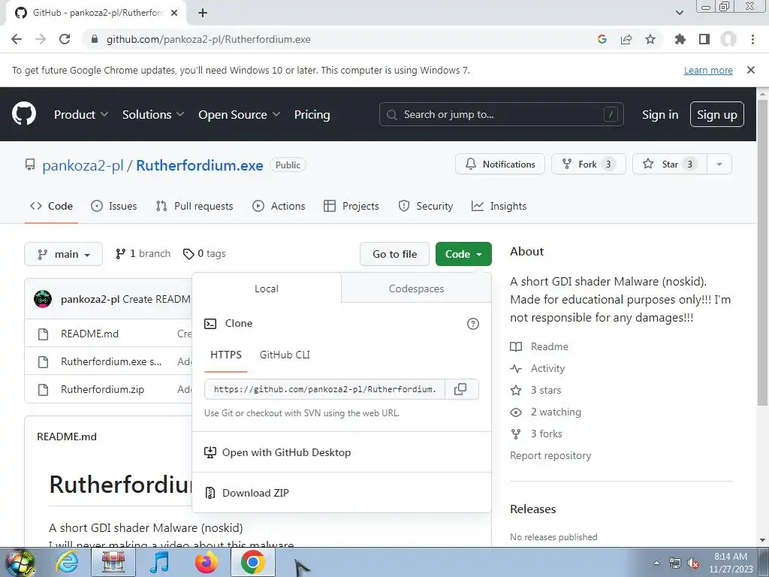Open Chrome three-dot menu
769x577 pixels.
(x=752, y=39)
